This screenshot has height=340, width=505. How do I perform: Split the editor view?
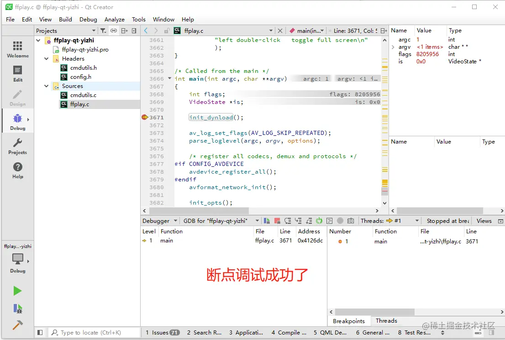point(384,31)
